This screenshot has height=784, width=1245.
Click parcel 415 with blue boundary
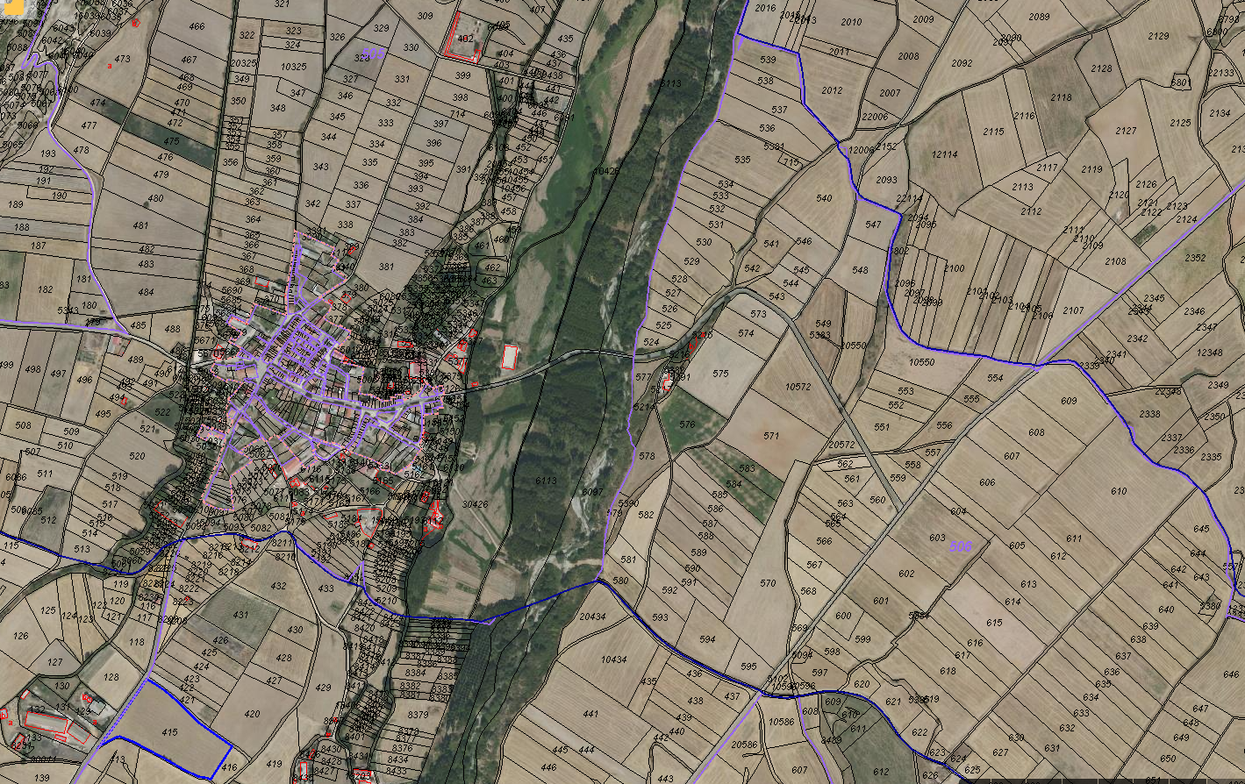click(x=170, y=732)
